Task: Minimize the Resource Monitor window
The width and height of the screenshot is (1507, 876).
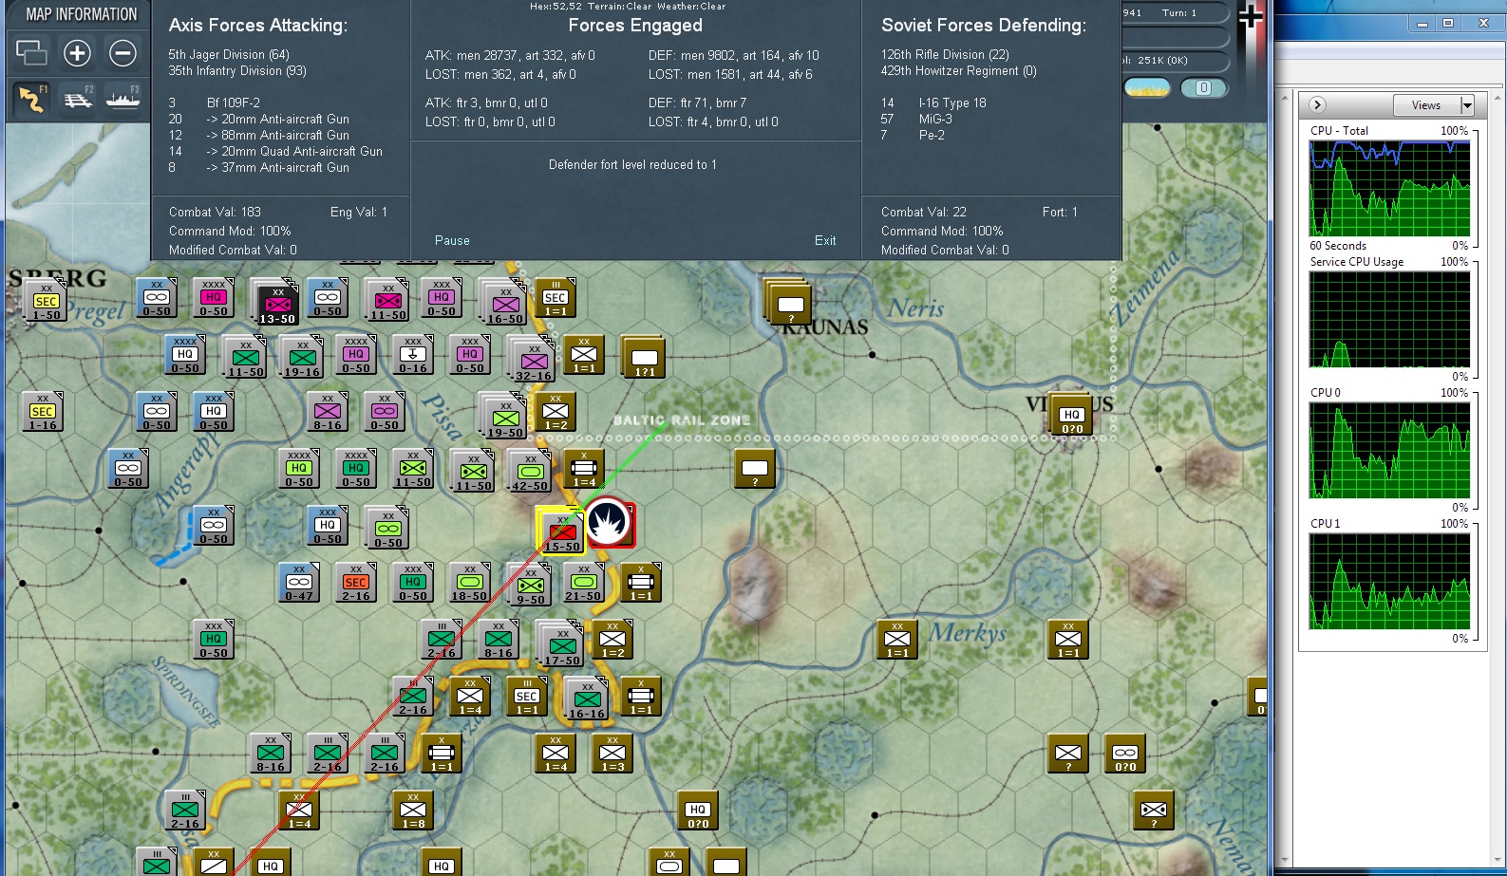Action: click(x=1422, y=23)
